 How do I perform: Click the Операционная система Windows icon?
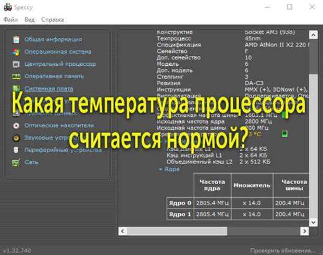pyautogui.click(x=16, y=52)
